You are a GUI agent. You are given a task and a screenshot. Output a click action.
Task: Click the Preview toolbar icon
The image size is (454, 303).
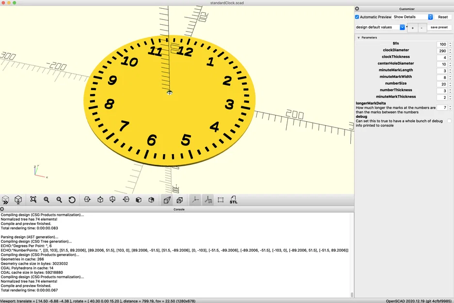5,200
